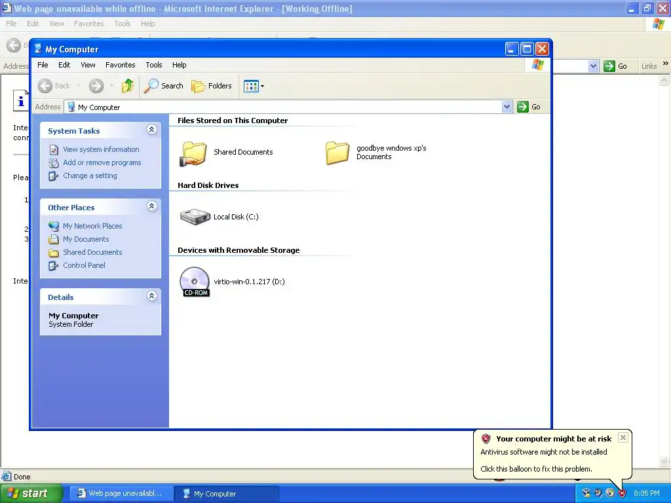Select the virtio-win CD-ROM drive icon

(x=195, y=282)
